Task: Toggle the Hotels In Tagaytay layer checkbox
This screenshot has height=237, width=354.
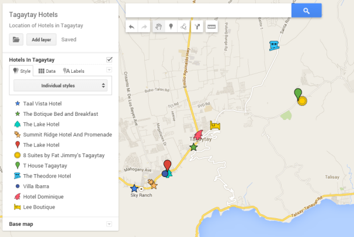Action: [x=109, y=59]
